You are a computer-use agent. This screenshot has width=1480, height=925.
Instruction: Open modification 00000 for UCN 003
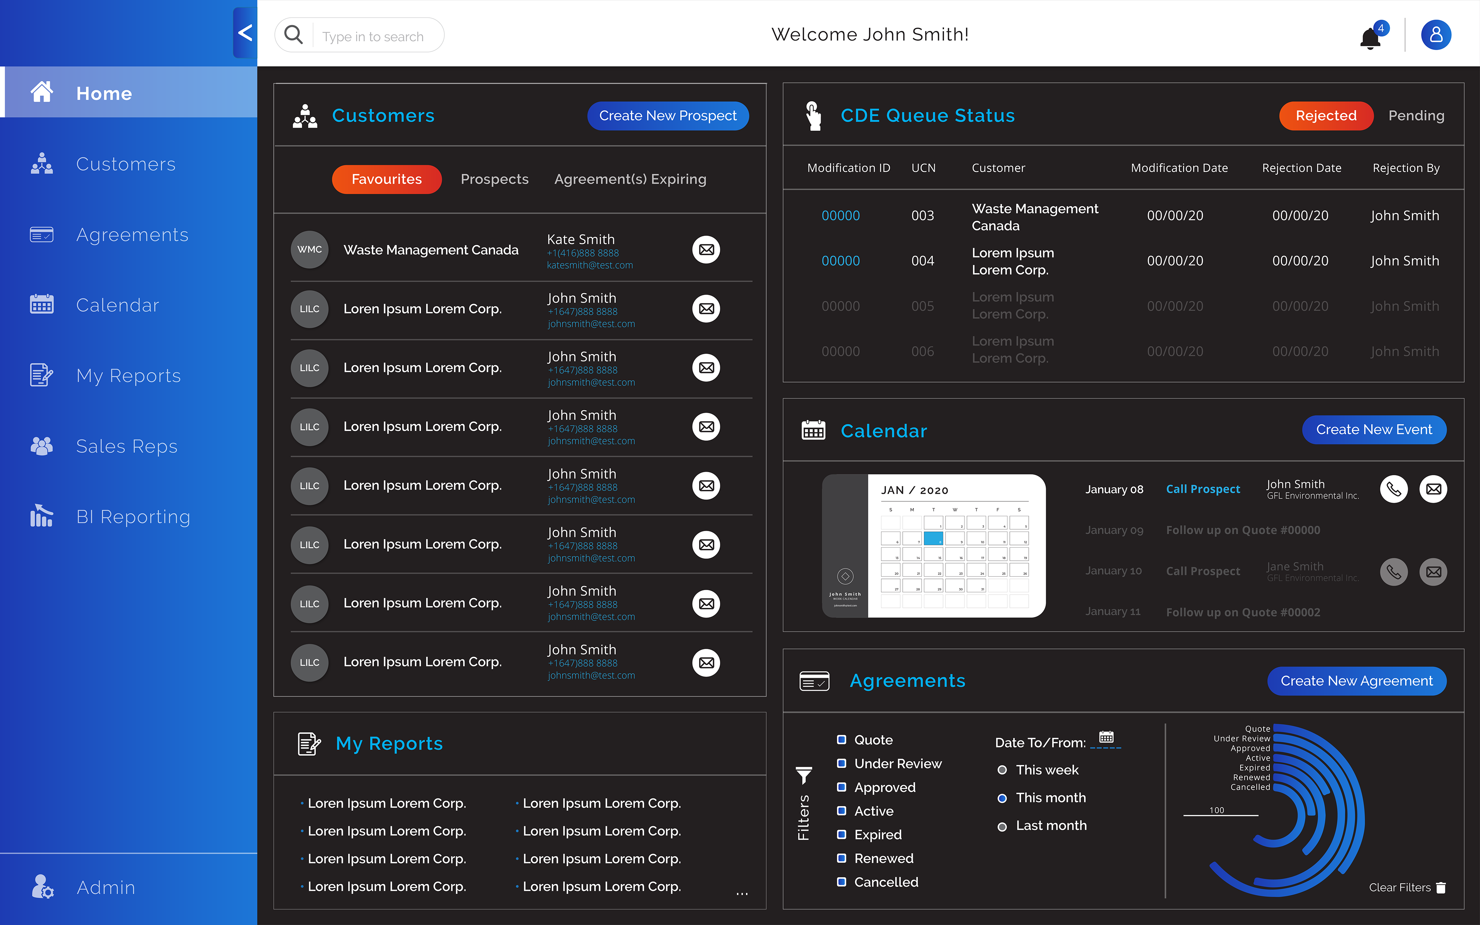pos(840,215)
